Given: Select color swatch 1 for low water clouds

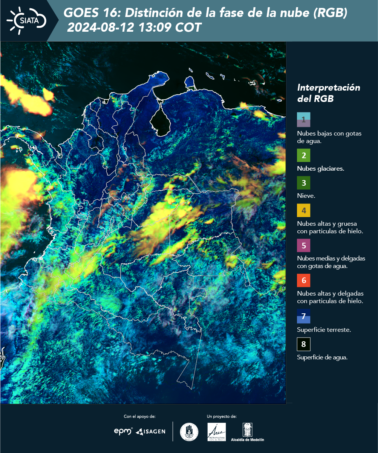Looking at the screenshot, I should tap(303, 119).
